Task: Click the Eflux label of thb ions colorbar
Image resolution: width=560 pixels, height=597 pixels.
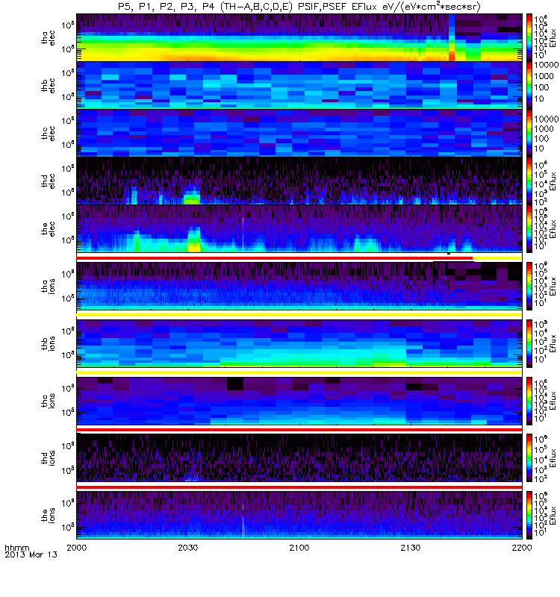Action: coord(553,343)
